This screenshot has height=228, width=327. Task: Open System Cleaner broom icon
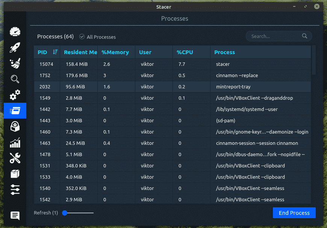(x=15, y=63)
